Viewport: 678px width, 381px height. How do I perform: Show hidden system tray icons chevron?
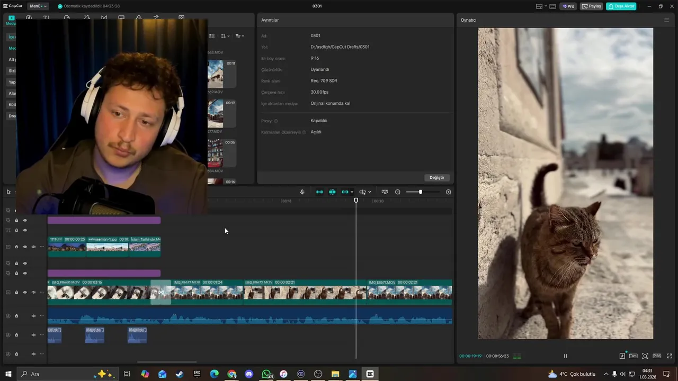606,374
